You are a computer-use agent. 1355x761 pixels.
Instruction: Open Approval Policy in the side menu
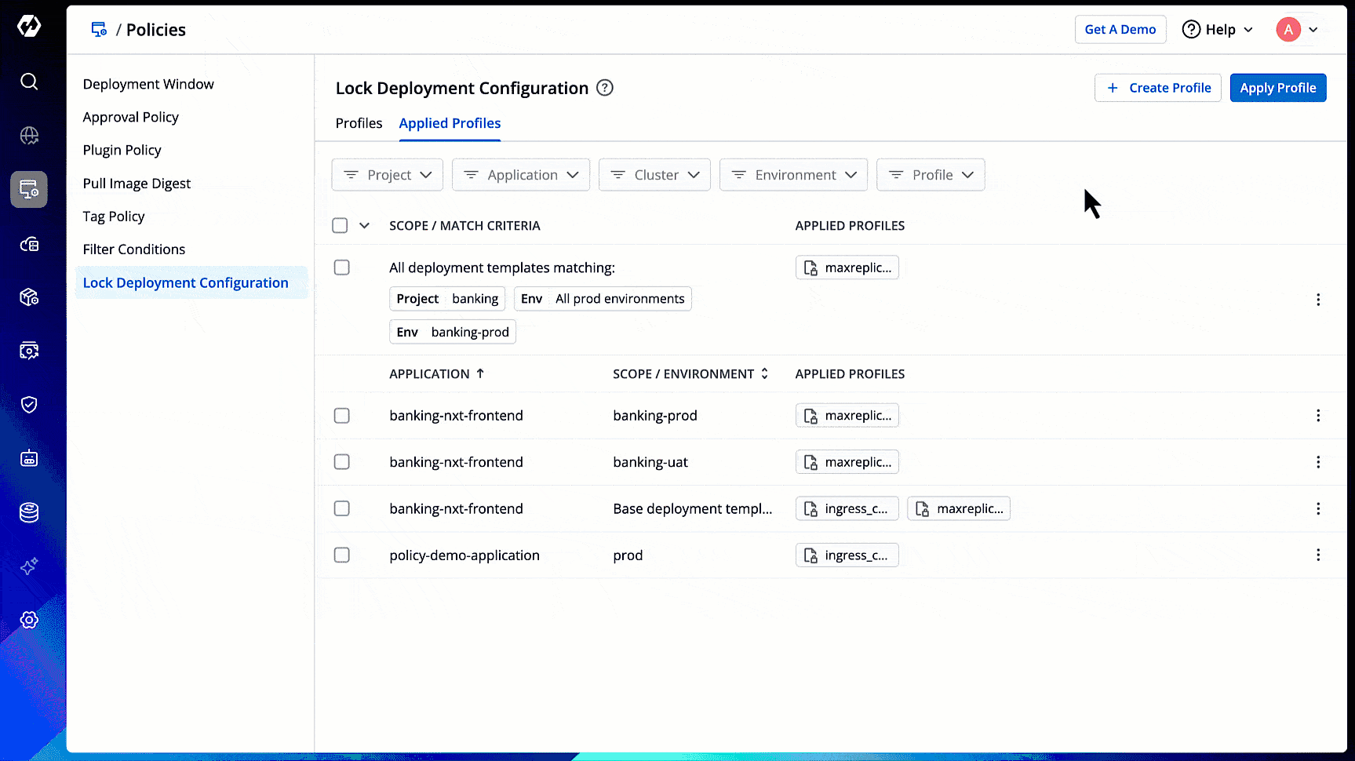(131, 117)
